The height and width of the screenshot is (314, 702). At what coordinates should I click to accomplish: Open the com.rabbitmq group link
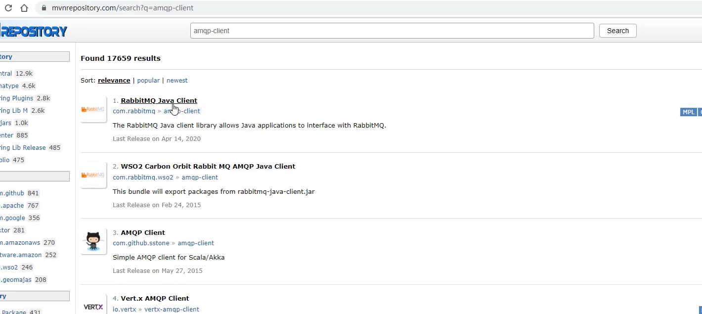[x=133, y=111]
